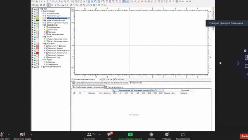Toggle visibility checkbox for Жилые зоны layer

(33, 30)
